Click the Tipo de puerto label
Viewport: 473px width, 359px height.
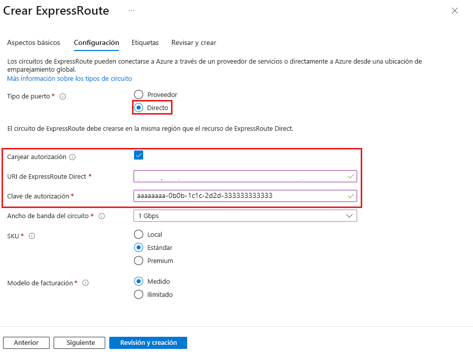(29, 96)
